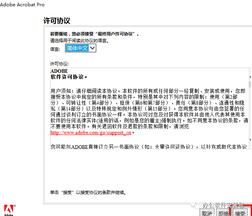252x216 pixels.
Task: Click the 许可协议 page heading
Action: [57, 21]
